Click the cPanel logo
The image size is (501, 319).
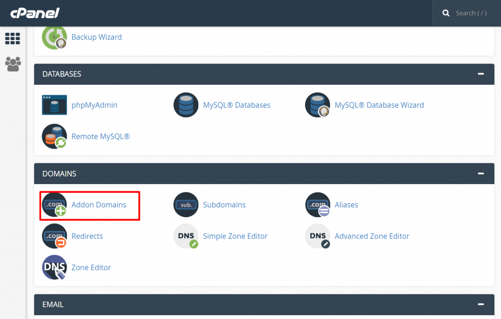point(35,13)
